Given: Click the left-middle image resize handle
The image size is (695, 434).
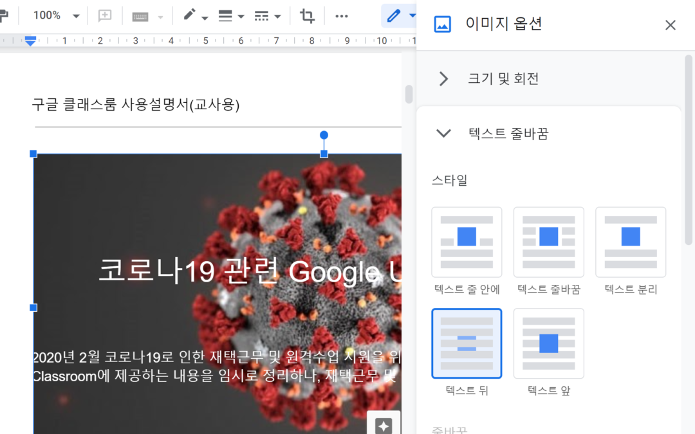Looking at the screenshot, I should pos(33,307).
